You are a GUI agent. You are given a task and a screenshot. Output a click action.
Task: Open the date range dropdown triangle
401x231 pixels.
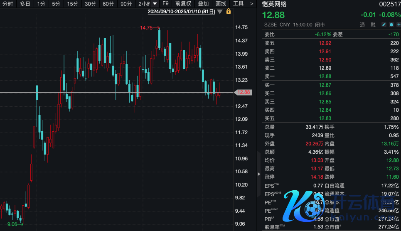click(x=220, y=12)
